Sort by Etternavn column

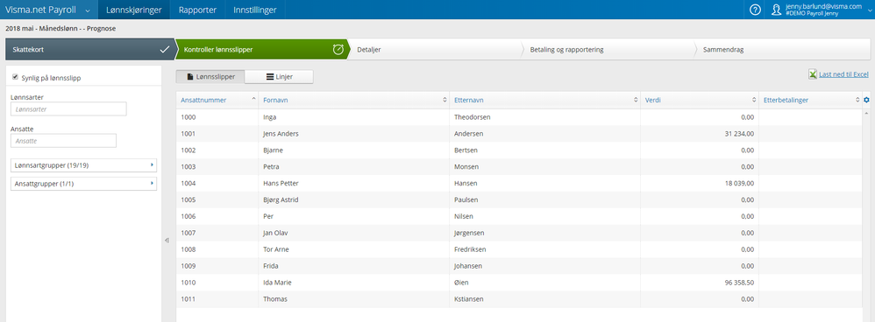coord(469,101)
